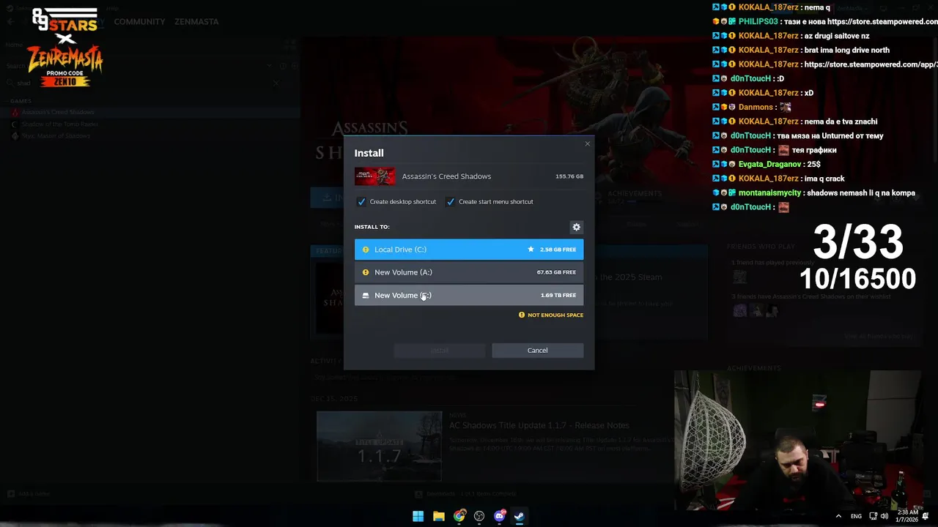Close the Install dialog with the X
This screenshot has width=938, height=527.
(587, 143)
